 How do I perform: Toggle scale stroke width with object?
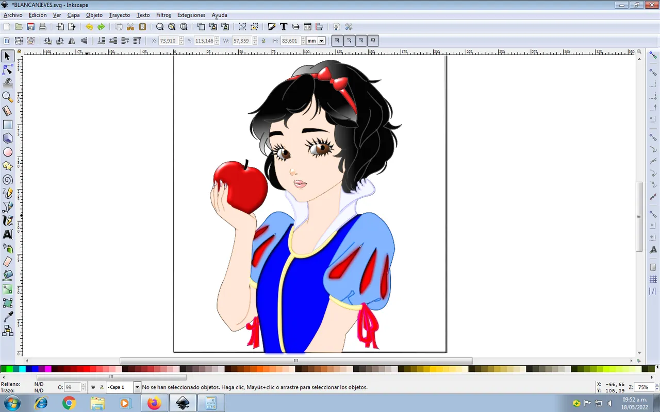[x=337, y=41]
